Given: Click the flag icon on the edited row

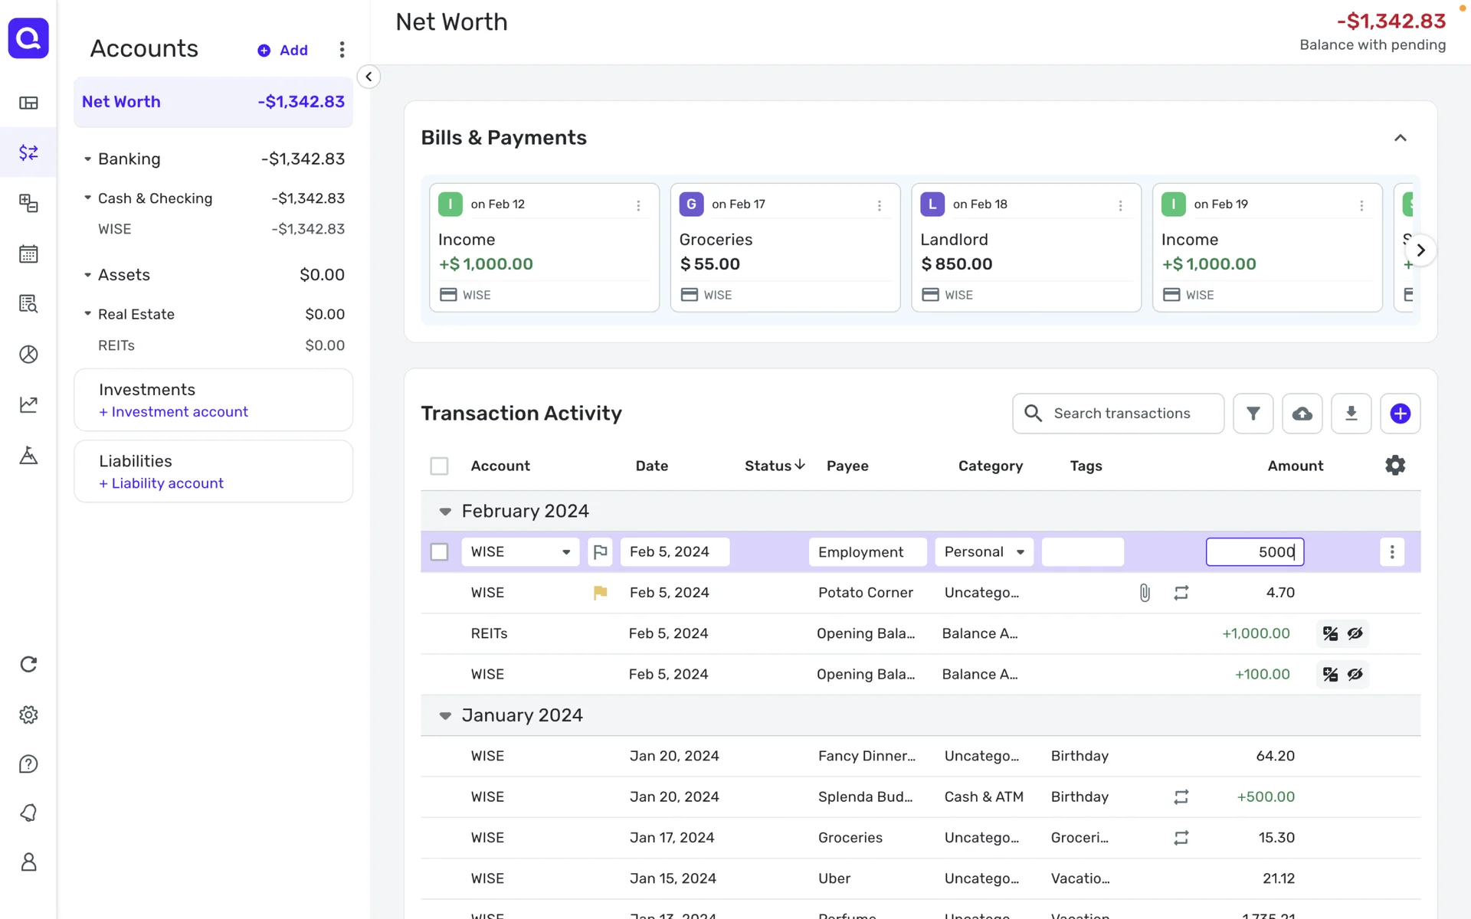Looking at the screenshot, I should [600, 552].
